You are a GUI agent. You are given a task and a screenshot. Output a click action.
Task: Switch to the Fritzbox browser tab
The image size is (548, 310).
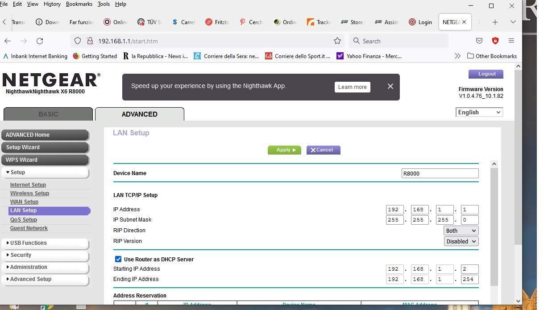point(217,22)
